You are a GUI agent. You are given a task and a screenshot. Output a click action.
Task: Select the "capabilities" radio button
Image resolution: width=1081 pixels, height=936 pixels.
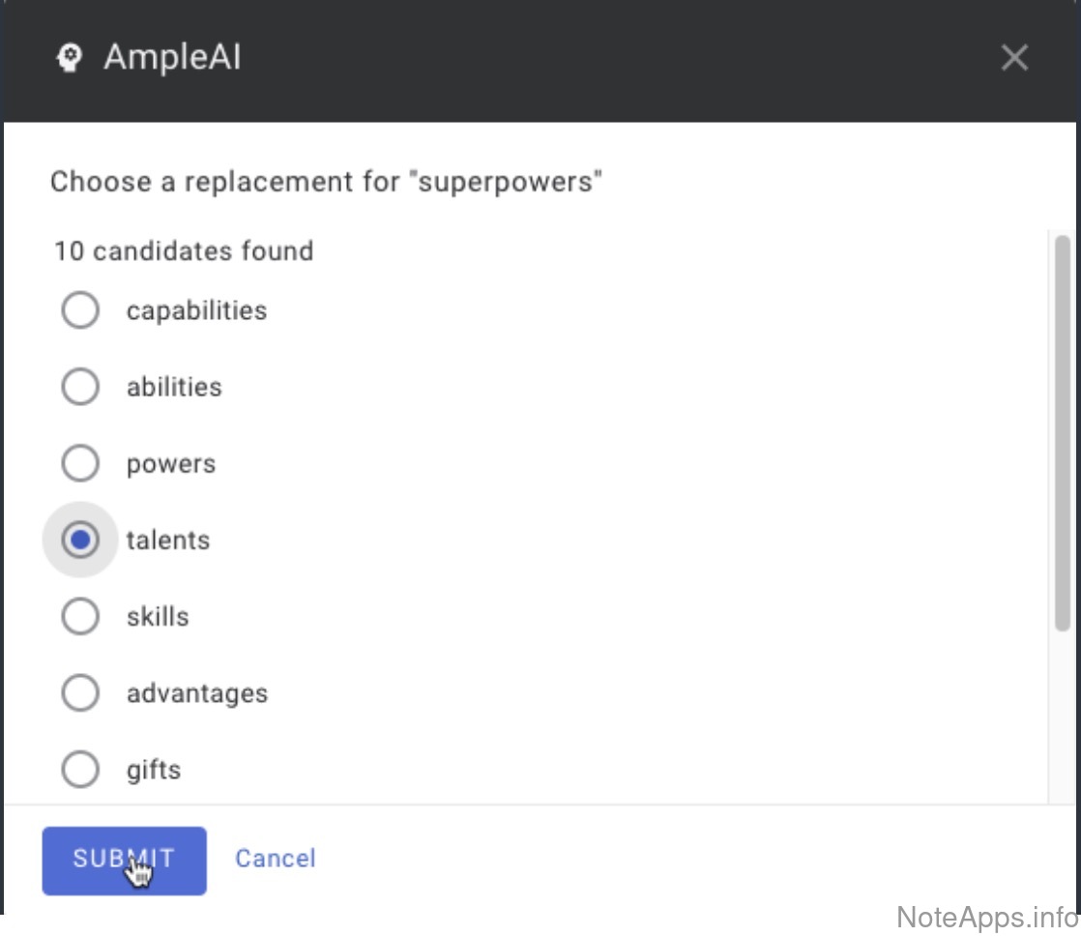pyautogui.click(x=79, y=311)
